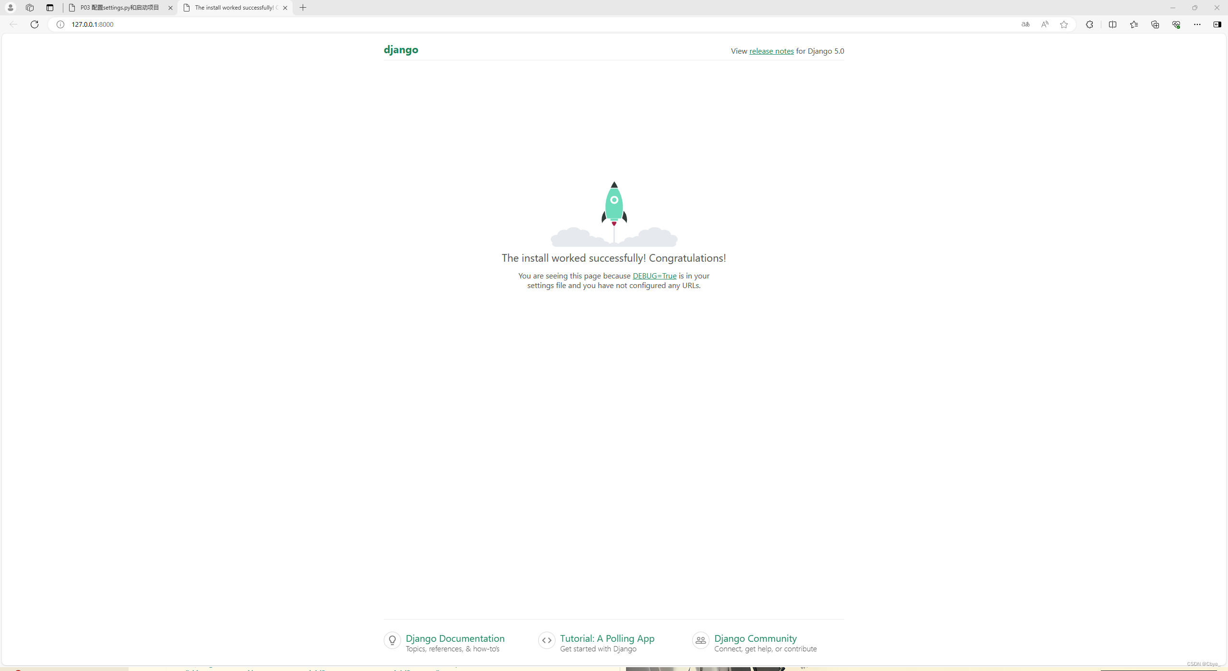This screenshot has width=1228, height=671.
Task: Click the translate page icon
Action: click(1025, 24)
